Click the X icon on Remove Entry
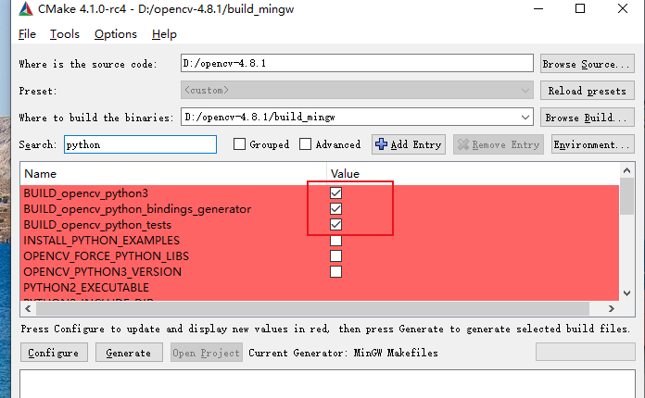 point(463,144)
